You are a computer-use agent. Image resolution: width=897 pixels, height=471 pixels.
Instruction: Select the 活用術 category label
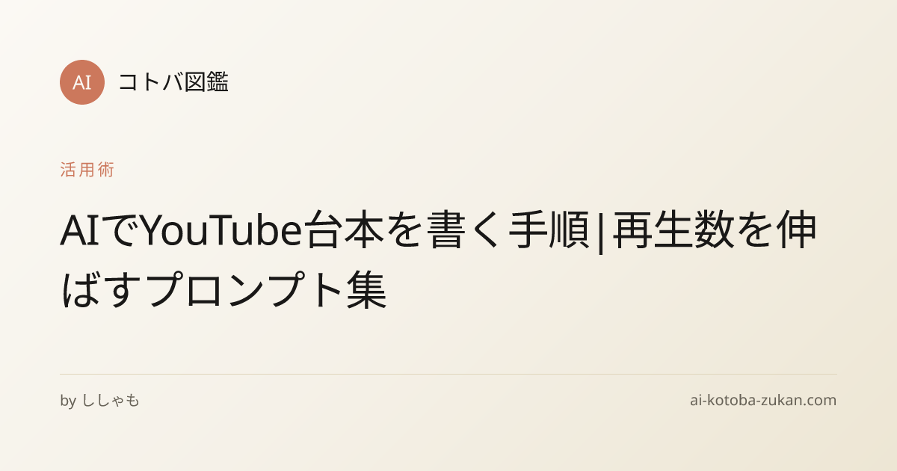coord(87,170)
